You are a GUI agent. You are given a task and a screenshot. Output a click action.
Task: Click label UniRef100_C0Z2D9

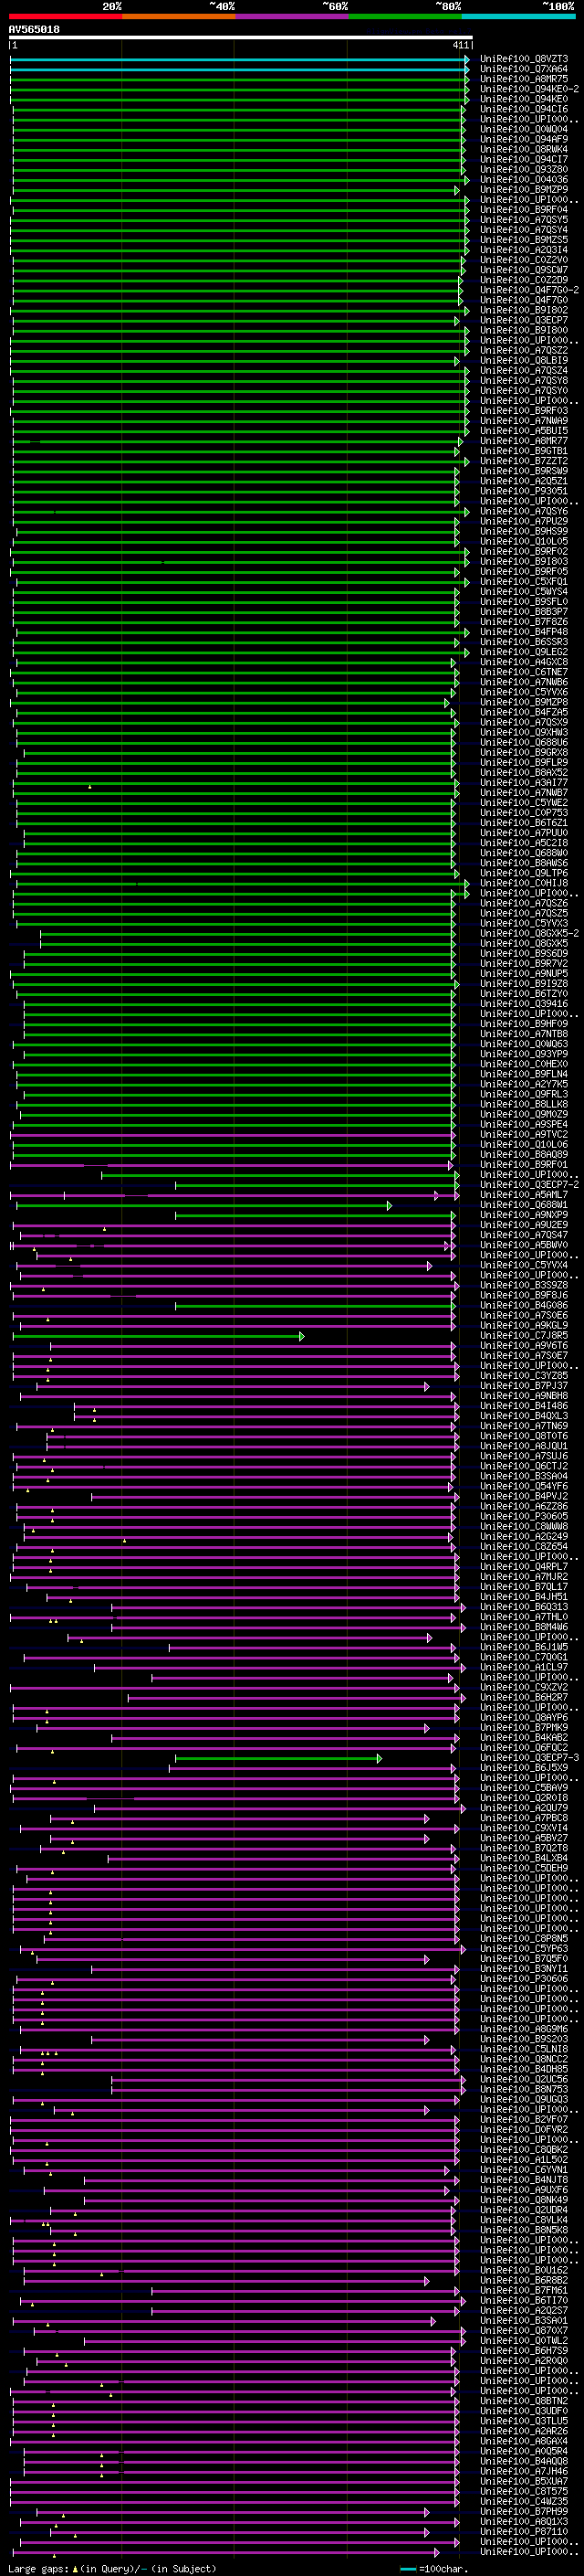pos(523,280)
